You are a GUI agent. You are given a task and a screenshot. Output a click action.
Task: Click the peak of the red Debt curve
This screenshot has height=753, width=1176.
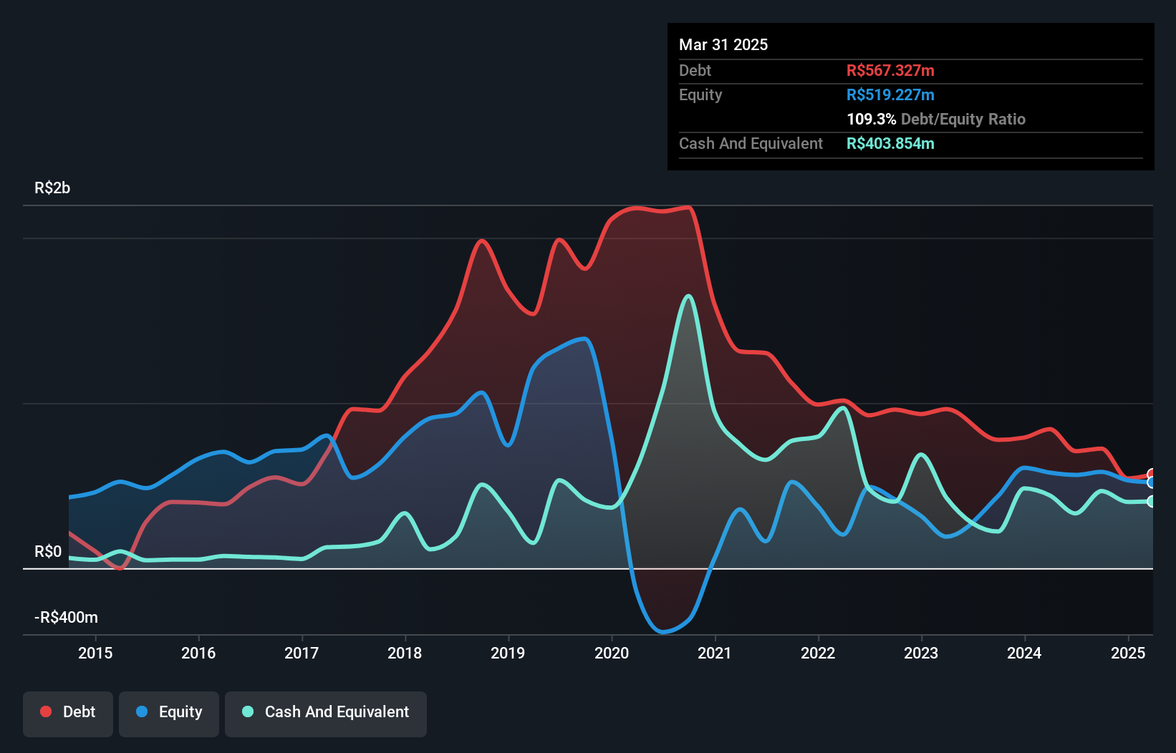tap(688, 207)
